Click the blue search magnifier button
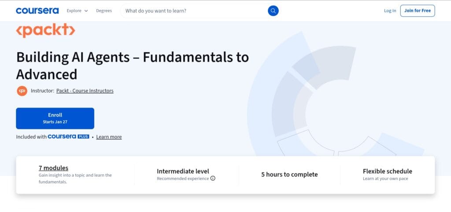 click(x=273, y=11)
